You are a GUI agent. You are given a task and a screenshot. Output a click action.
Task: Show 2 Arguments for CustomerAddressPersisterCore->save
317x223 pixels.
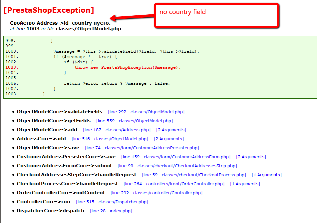click(x=251, y=157)
